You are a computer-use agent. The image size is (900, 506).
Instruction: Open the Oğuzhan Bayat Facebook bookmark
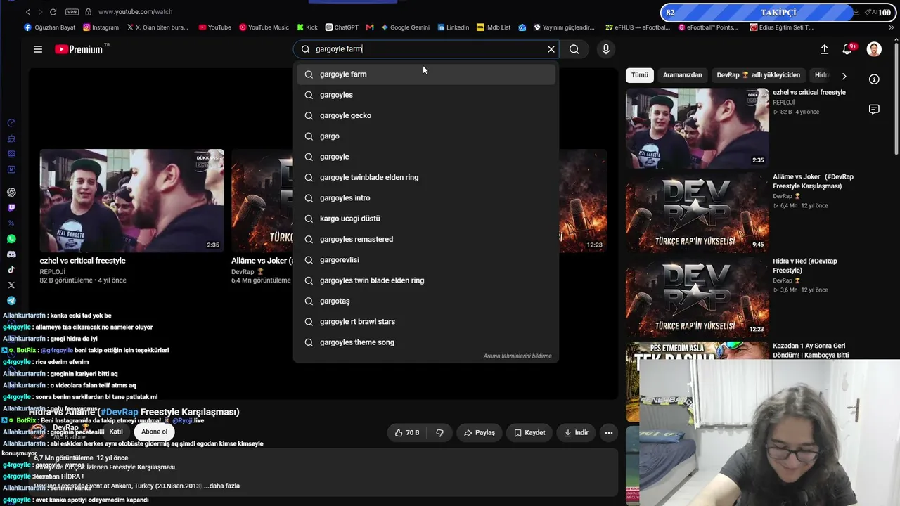coord(50,27)
